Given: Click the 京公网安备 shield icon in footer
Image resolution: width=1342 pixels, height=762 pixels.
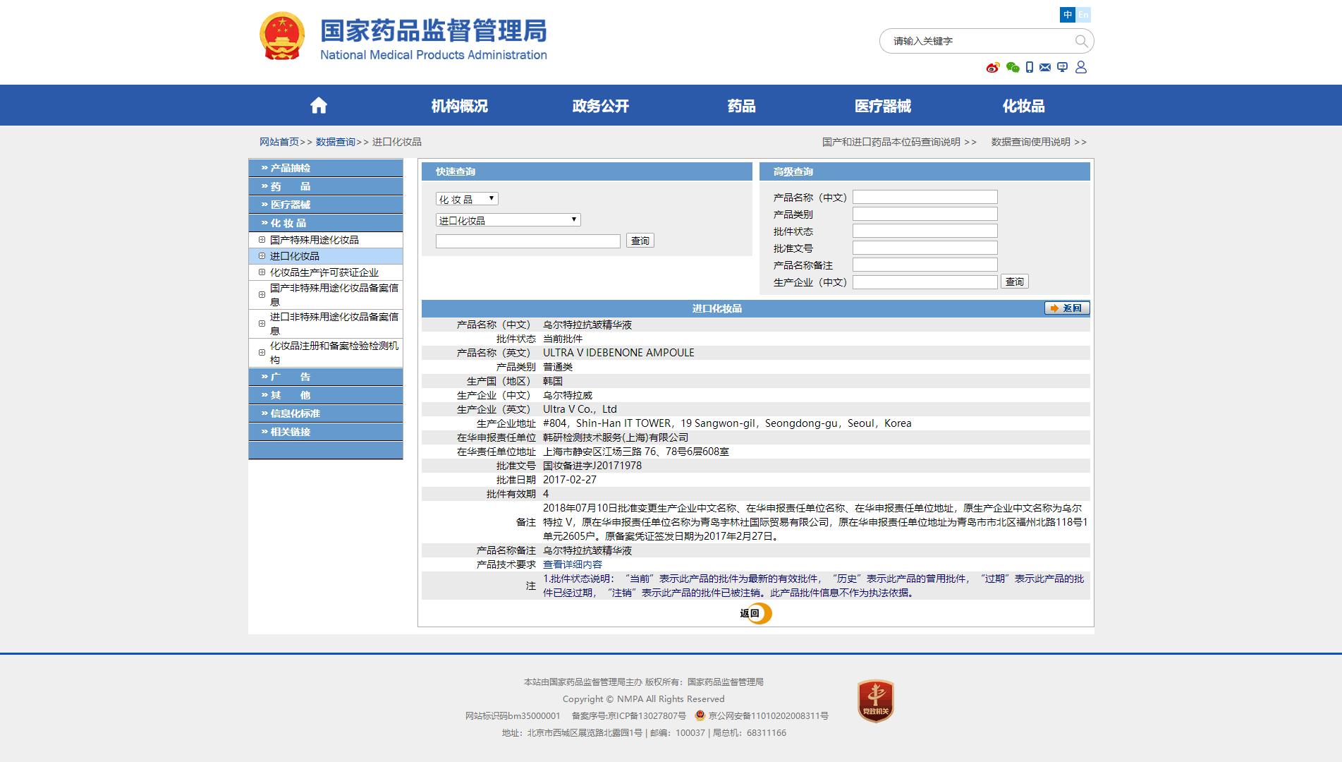Looking at the screenshot, I should (x=699, y=715).
